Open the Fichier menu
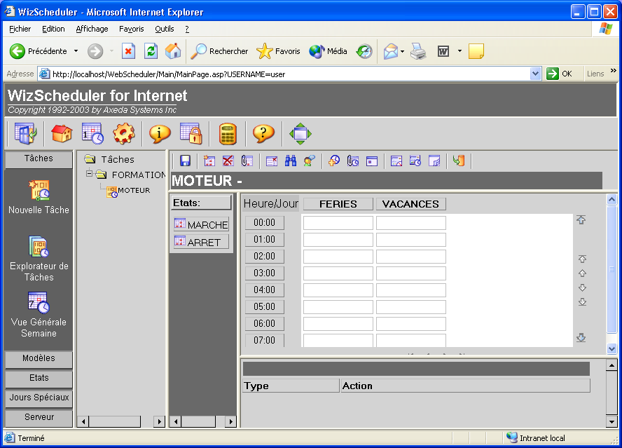The width and height of the screenshot is (622, 448). (x=20, y=29)
